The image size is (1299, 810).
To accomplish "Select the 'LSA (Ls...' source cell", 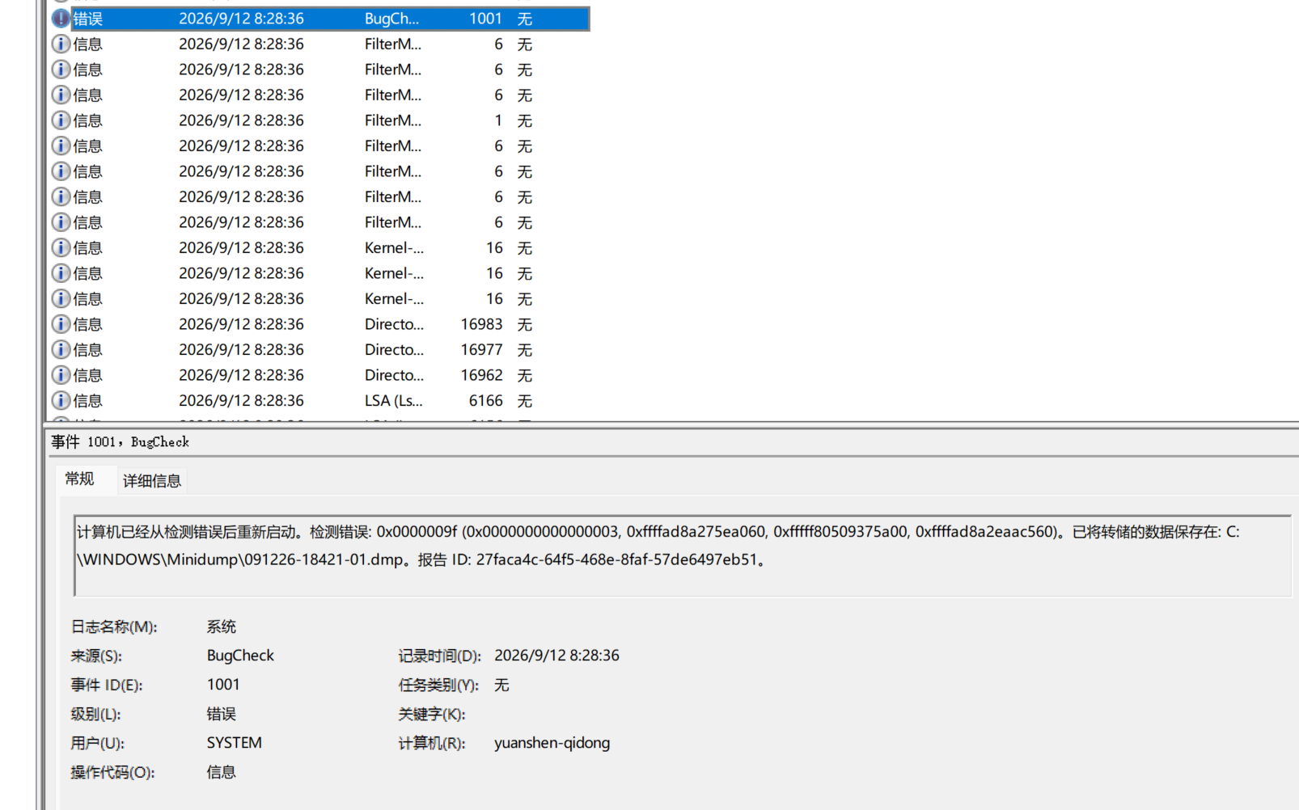I will coord(393,401).
